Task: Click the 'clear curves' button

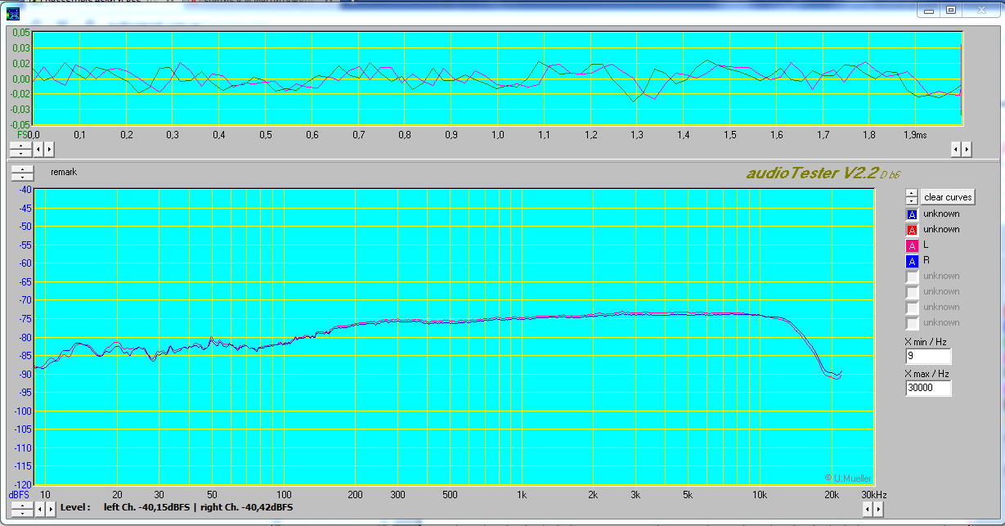Action: [948, 197]
